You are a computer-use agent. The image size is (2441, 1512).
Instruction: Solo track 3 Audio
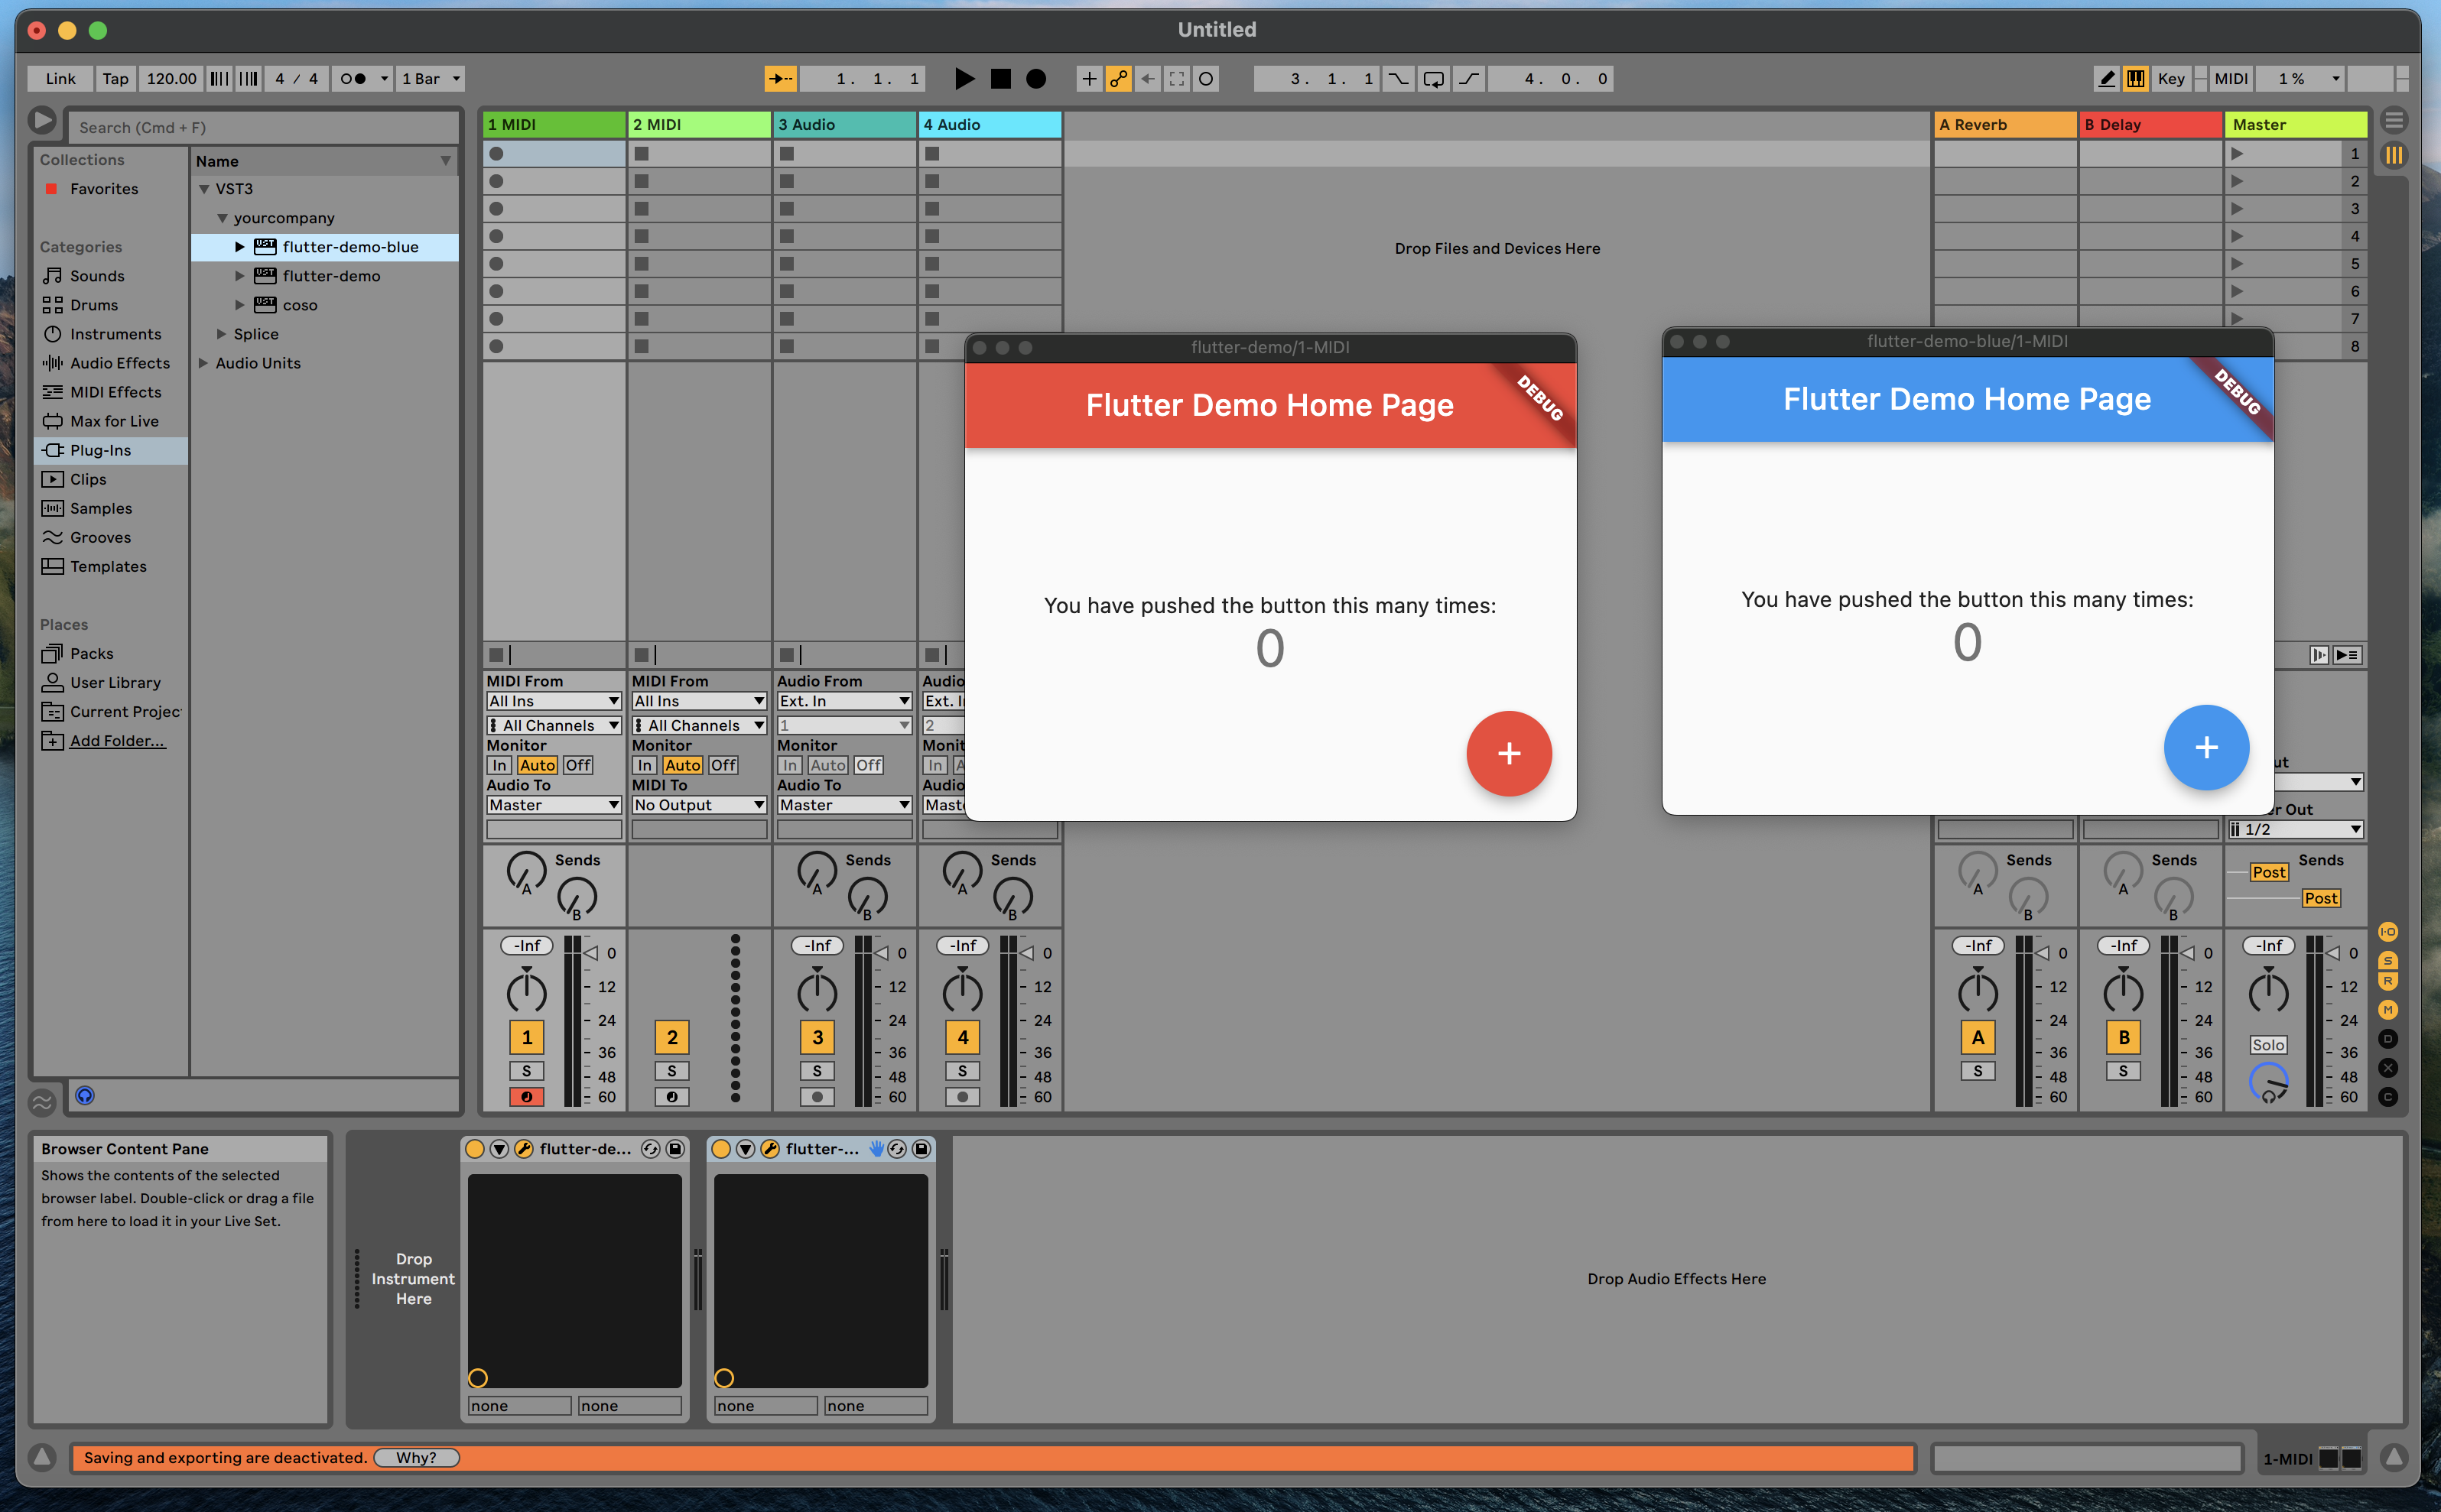click(x=817, y=1070)
